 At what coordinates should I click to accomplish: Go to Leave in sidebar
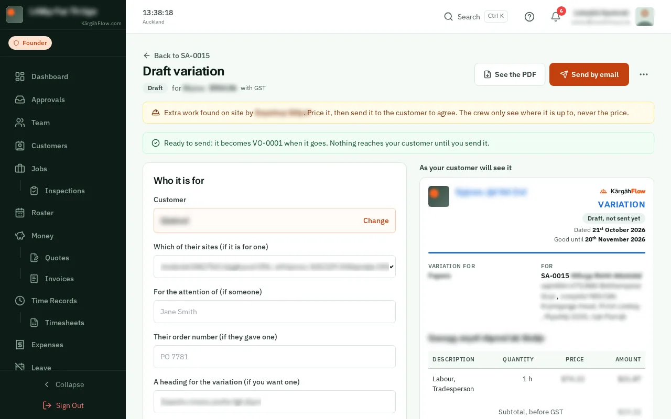pyautogui.click(x=41, y=367)
